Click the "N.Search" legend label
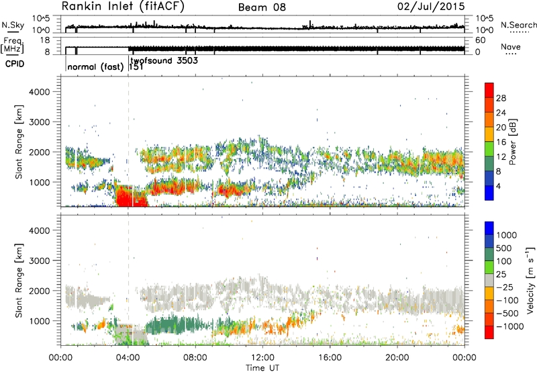Viewport: 537px width, 372px height. (518, 25)
